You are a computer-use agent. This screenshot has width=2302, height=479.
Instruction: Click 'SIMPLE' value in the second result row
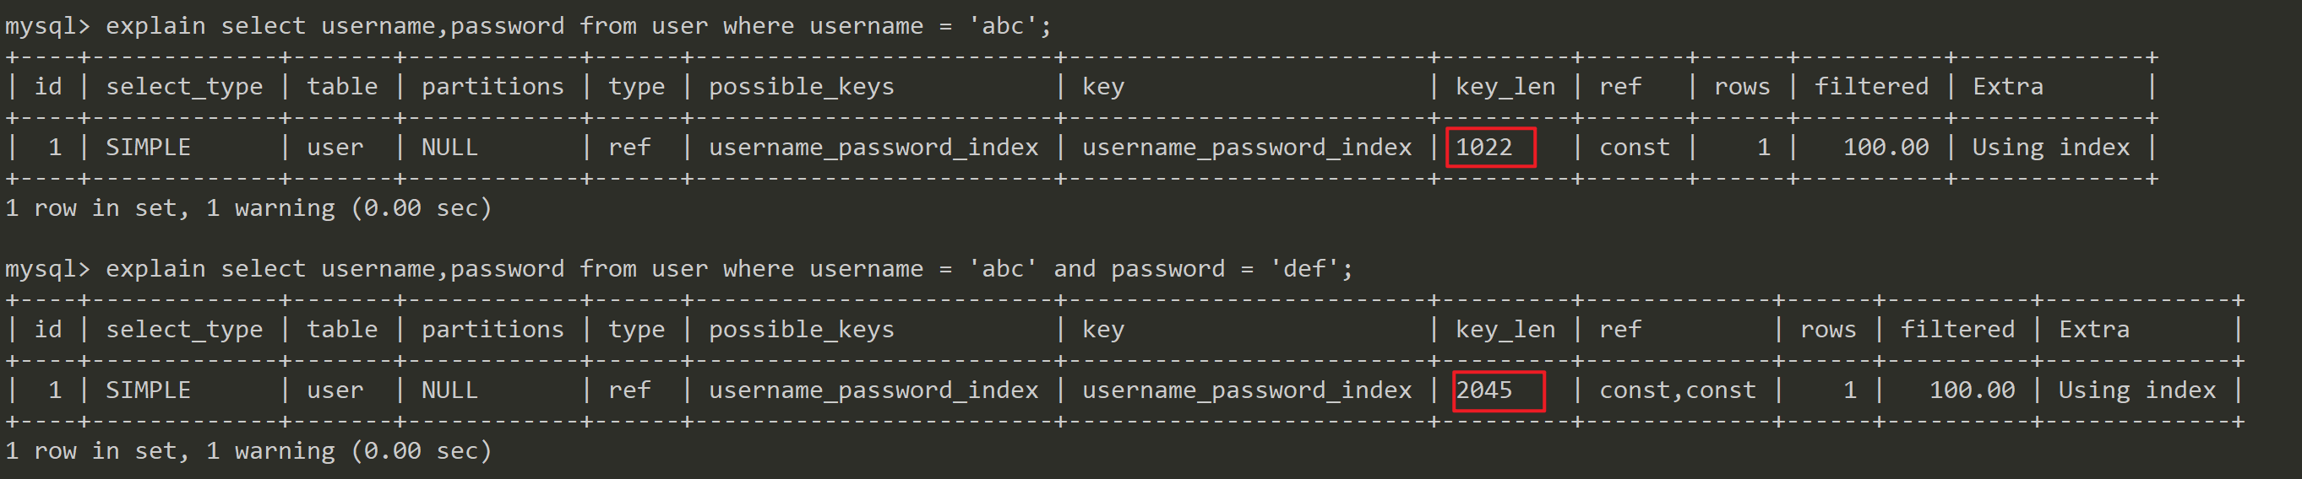(149, 390)
